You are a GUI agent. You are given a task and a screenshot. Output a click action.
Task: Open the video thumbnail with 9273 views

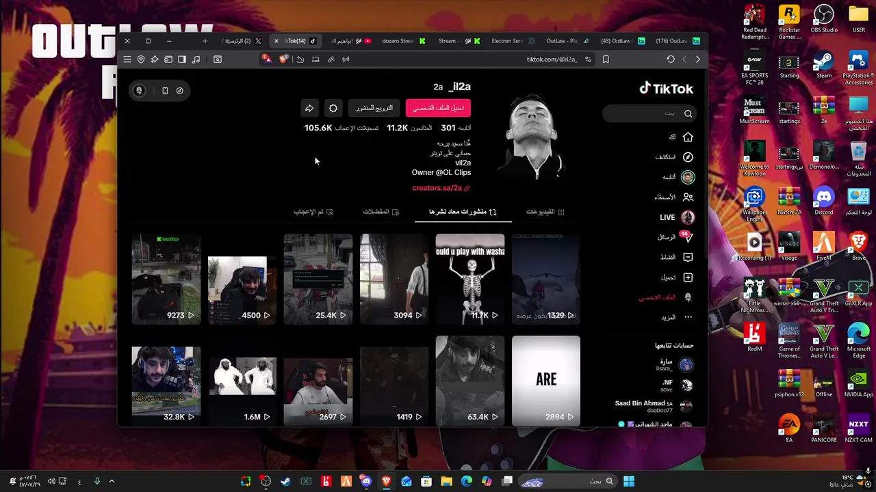tap(166, 279)
